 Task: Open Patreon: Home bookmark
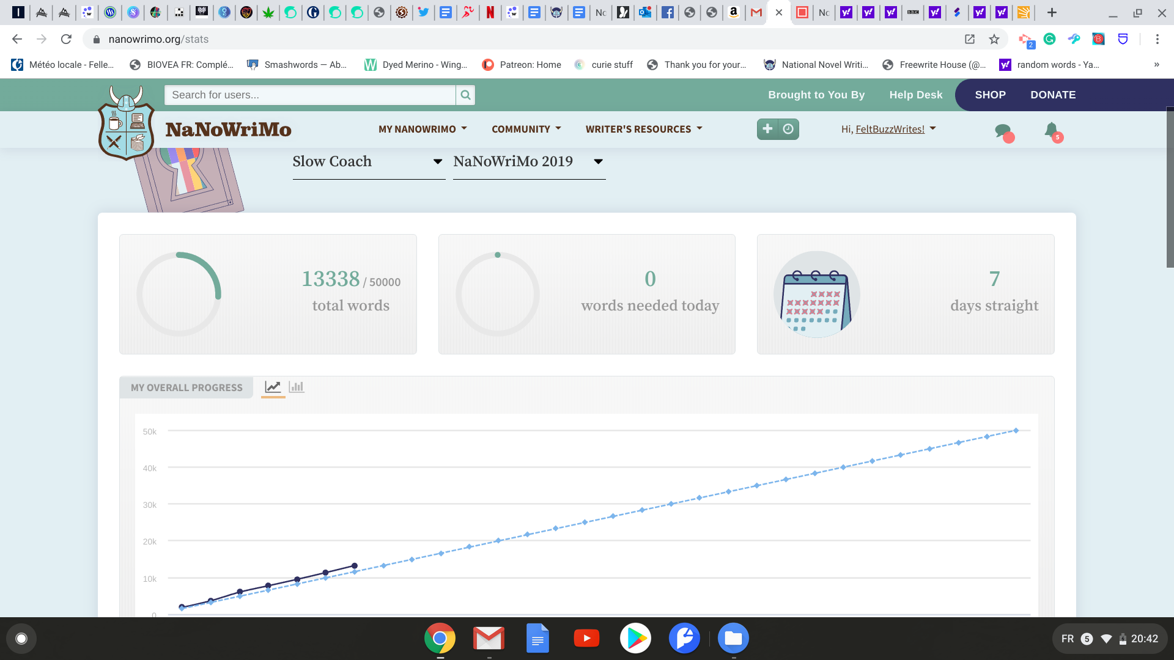(x=522, y=64)
